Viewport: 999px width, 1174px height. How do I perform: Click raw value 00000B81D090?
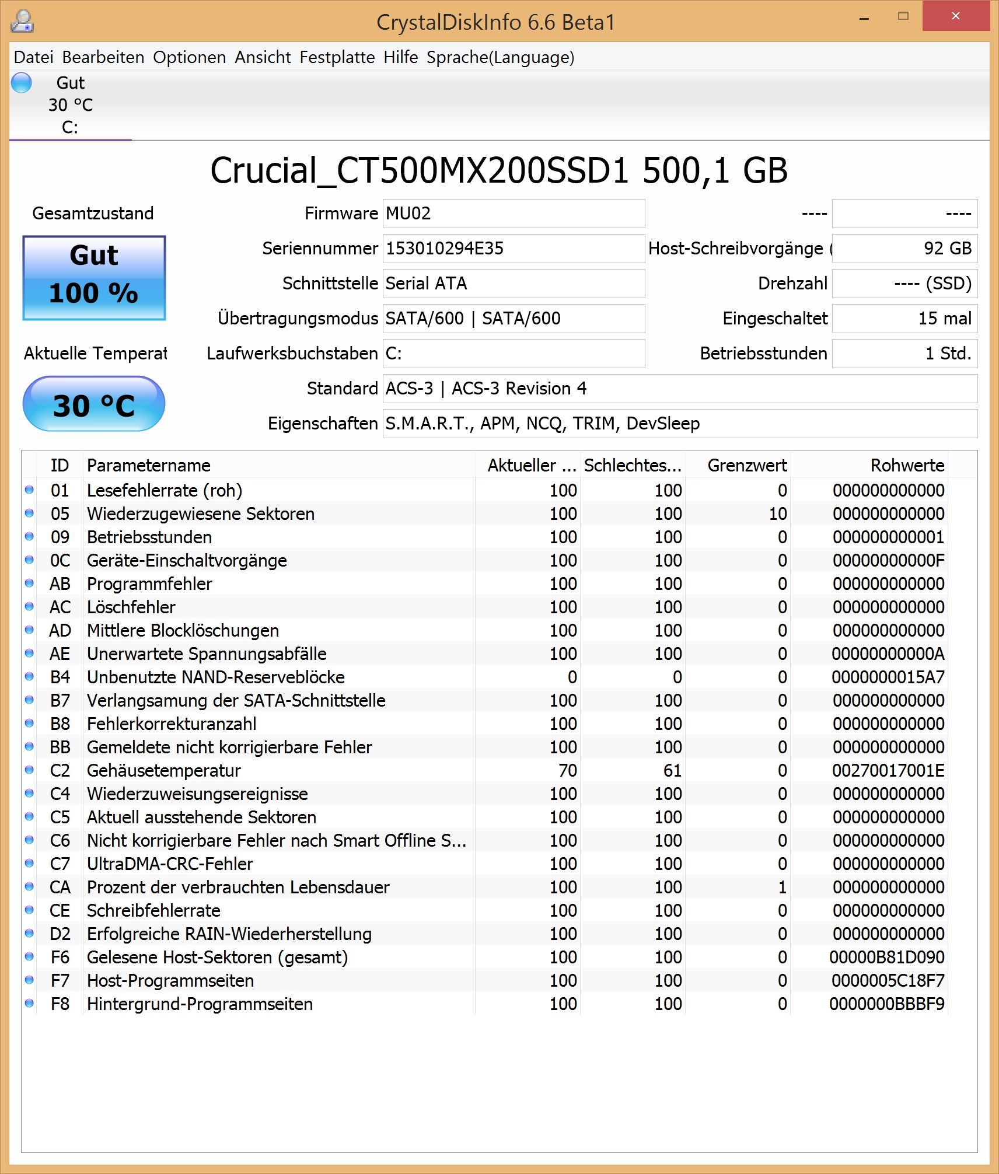click(x=887, y=957)
